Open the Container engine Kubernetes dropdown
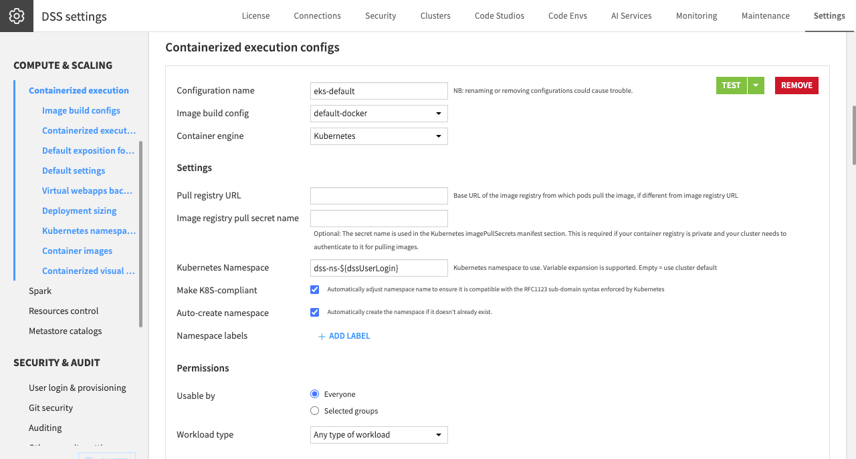856x459 pixels. tap(379, 136)
